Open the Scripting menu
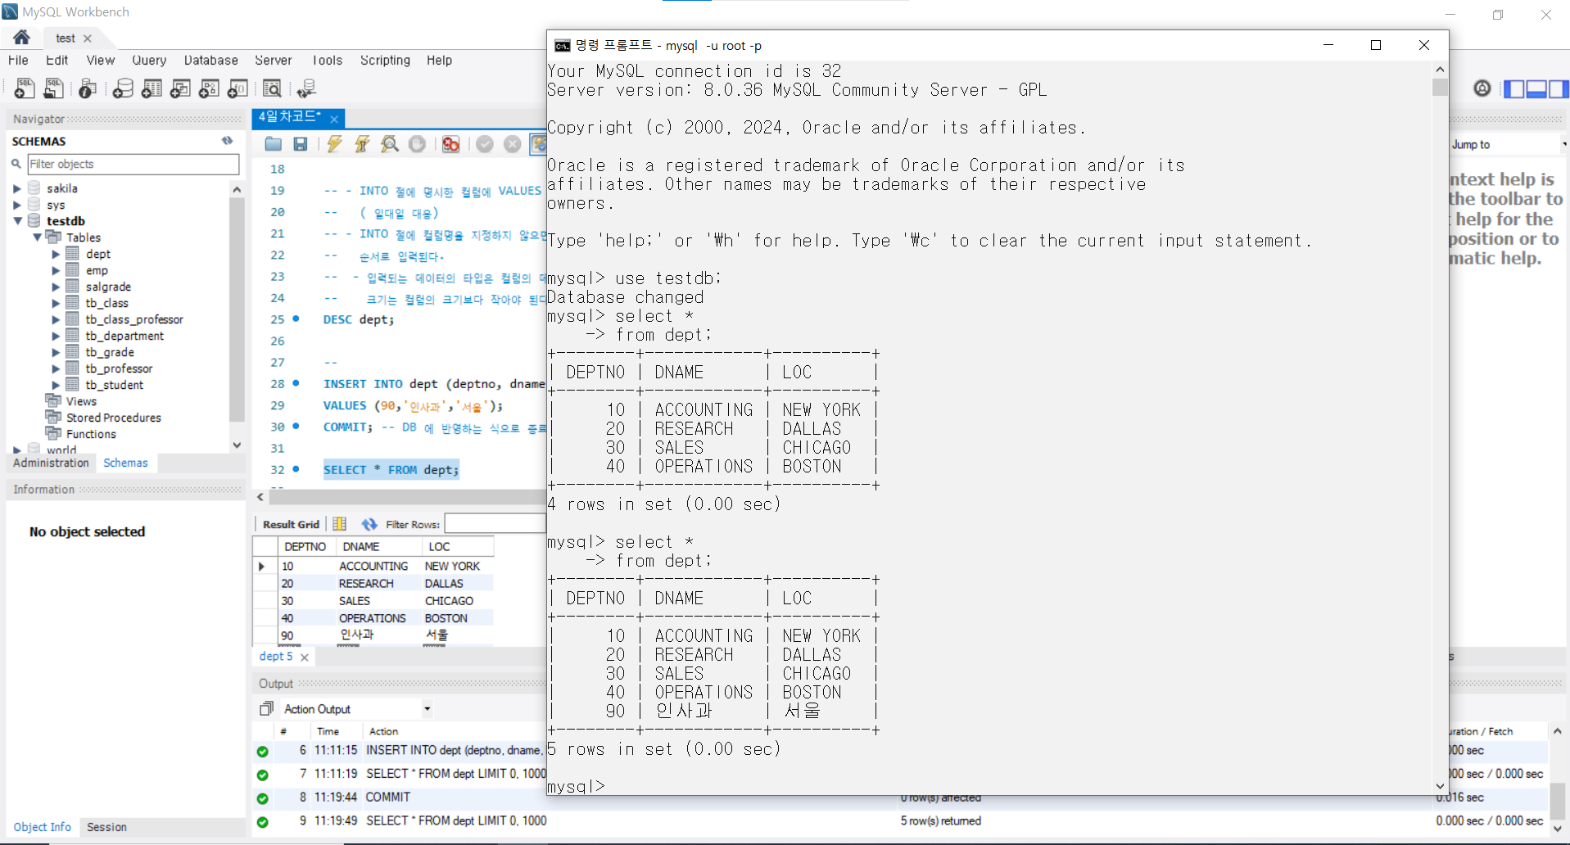This screenshot has width=1570, height=845. tap(385, 60)
